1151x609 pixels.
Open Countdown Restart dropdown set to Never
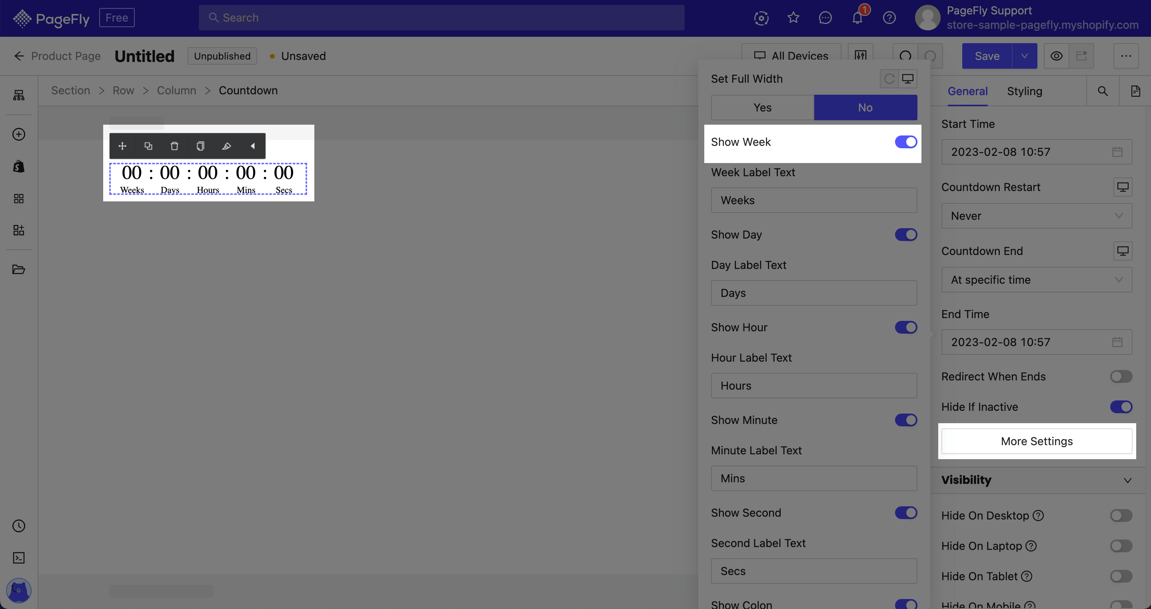tap(1037, 216)
